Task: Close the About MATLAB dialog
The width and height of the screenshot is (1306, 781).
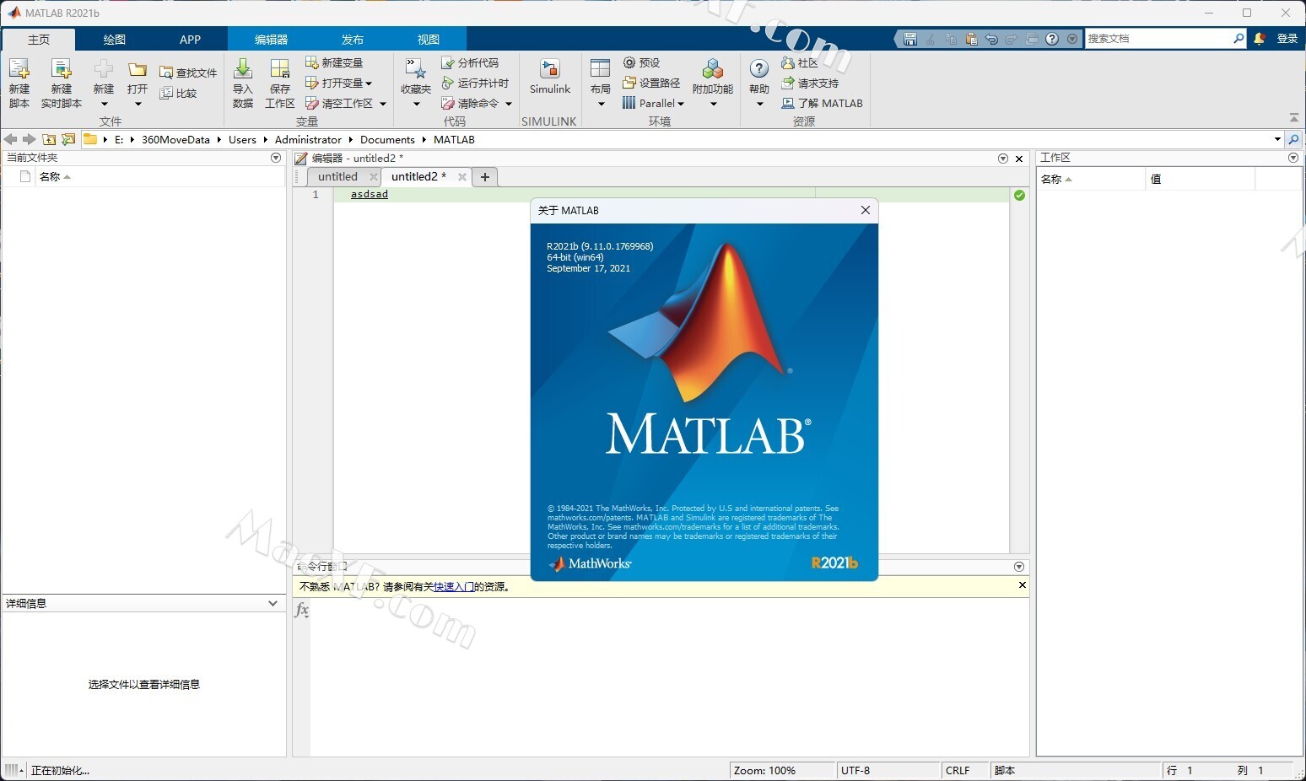Action: coord(865,210)
